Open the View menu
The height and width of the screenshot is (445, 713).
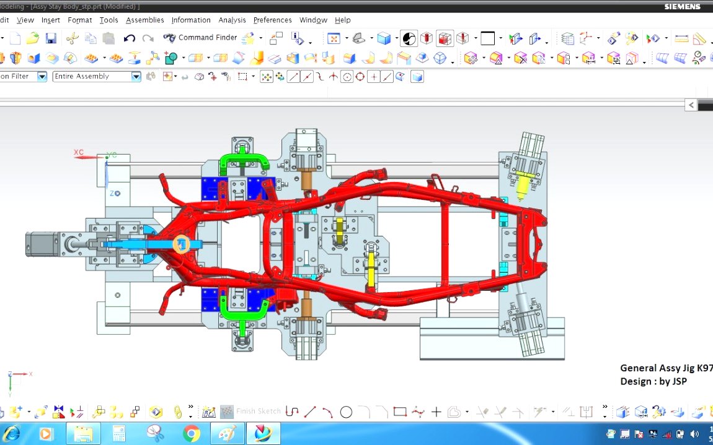coord(25,20)
